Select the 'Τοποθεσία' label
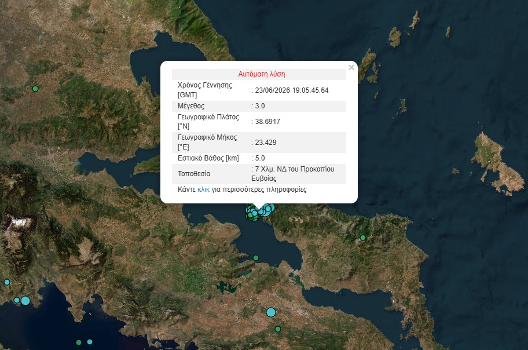The height and width of the screenshot is (350, 528). click(194, 174)
